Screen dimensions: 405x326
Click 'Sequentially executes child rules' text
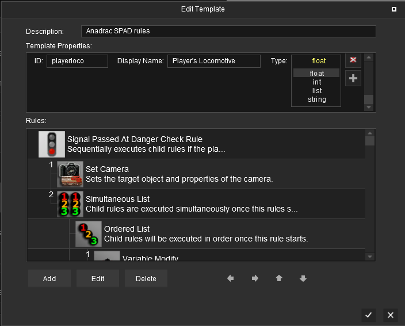(146, 149)
